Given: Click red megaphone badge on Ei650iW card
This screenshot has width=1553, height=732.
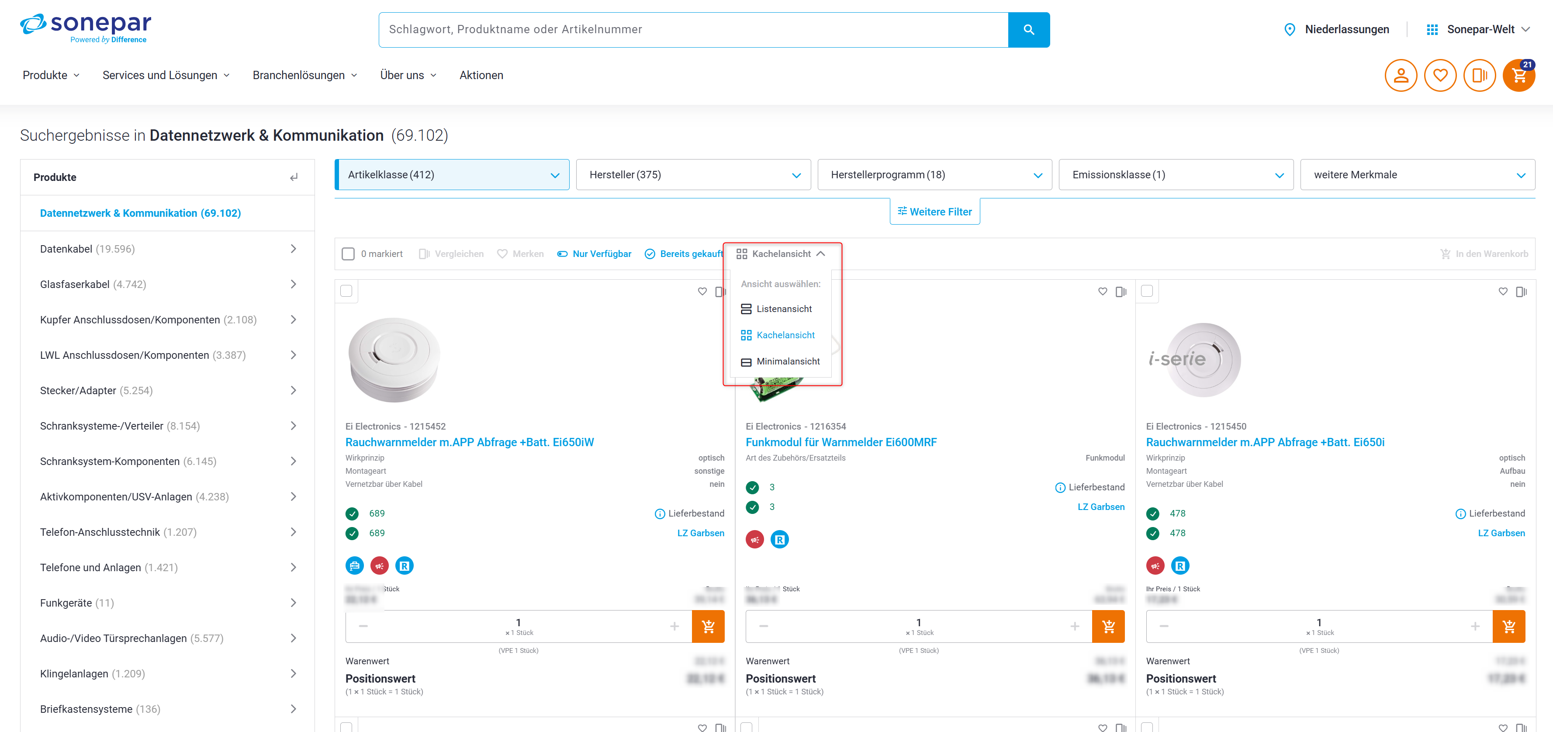Looking at the screenshot, I should [x=379, y=565].
